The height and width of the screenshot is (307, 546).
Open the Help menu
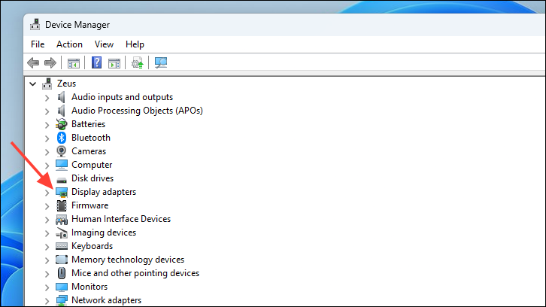(x=135, y=44)
